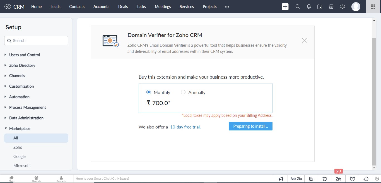Viewport: 381px width, 183px height.
Task: Select Microsoft under Marketplace
Action: pyautogui.click(x=22, y=166)
